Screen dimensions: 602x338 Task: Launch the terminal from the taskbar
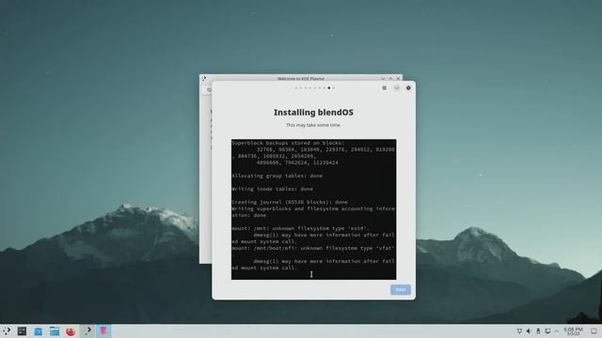(x=22, y=331)
